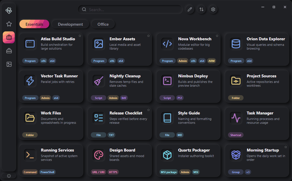Click the Nightly Cleanup title
292x181 pixels.
click(125, 76)
